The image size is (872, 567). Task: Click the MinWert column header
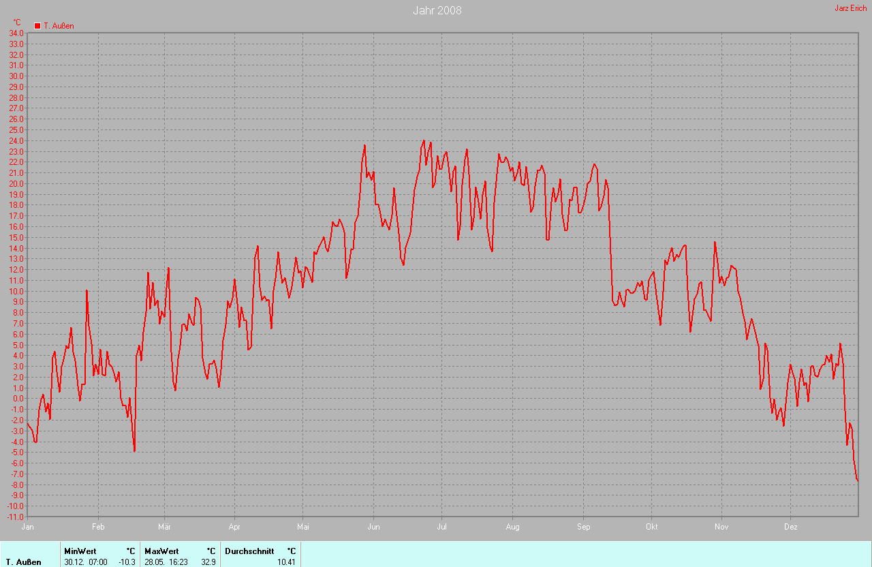pyautogui.click(x=80, y=551)
